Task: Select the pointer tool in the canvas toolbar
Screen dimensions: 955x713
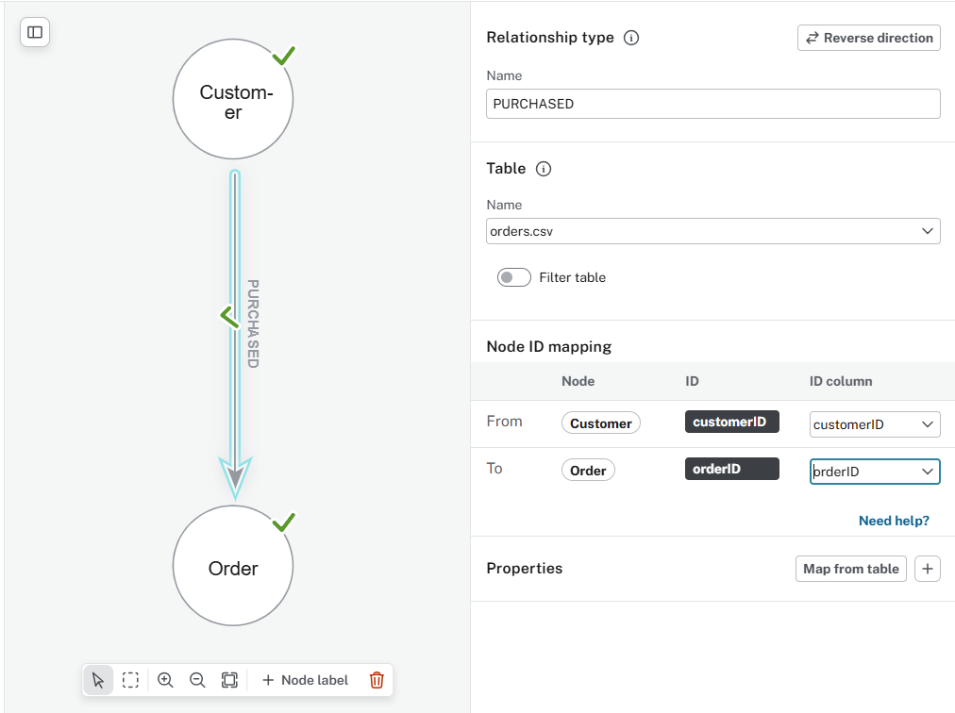Action: pyautogui.click(x=98, y=679)
